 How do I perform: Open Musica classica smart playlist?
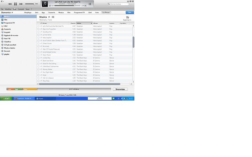coord(18,48)
